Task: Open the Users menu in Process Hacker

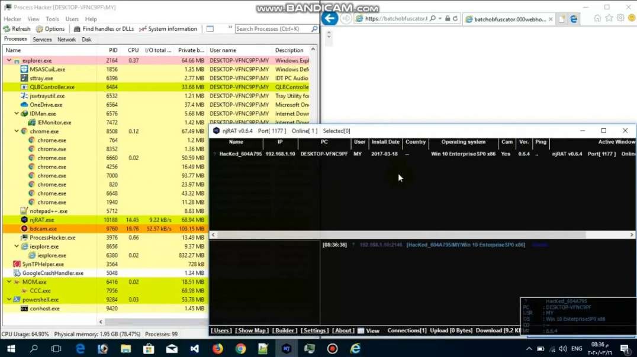Action: (x=72, y=19)
